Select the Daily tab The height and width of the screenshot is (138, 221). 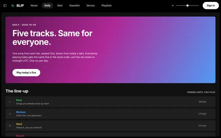[47, 6]
